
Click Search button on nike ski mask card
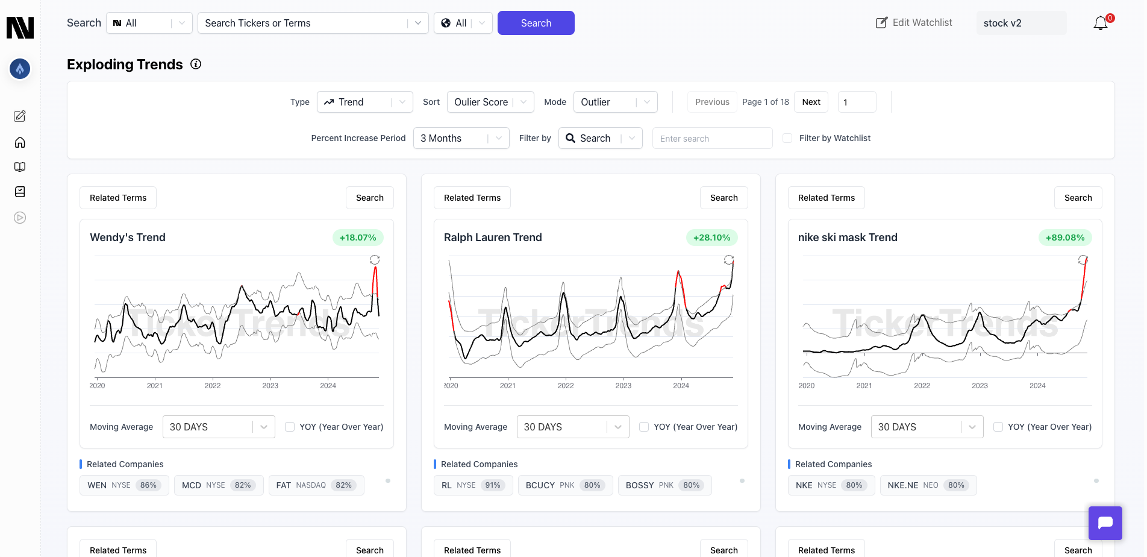(x=1078, y=198)
